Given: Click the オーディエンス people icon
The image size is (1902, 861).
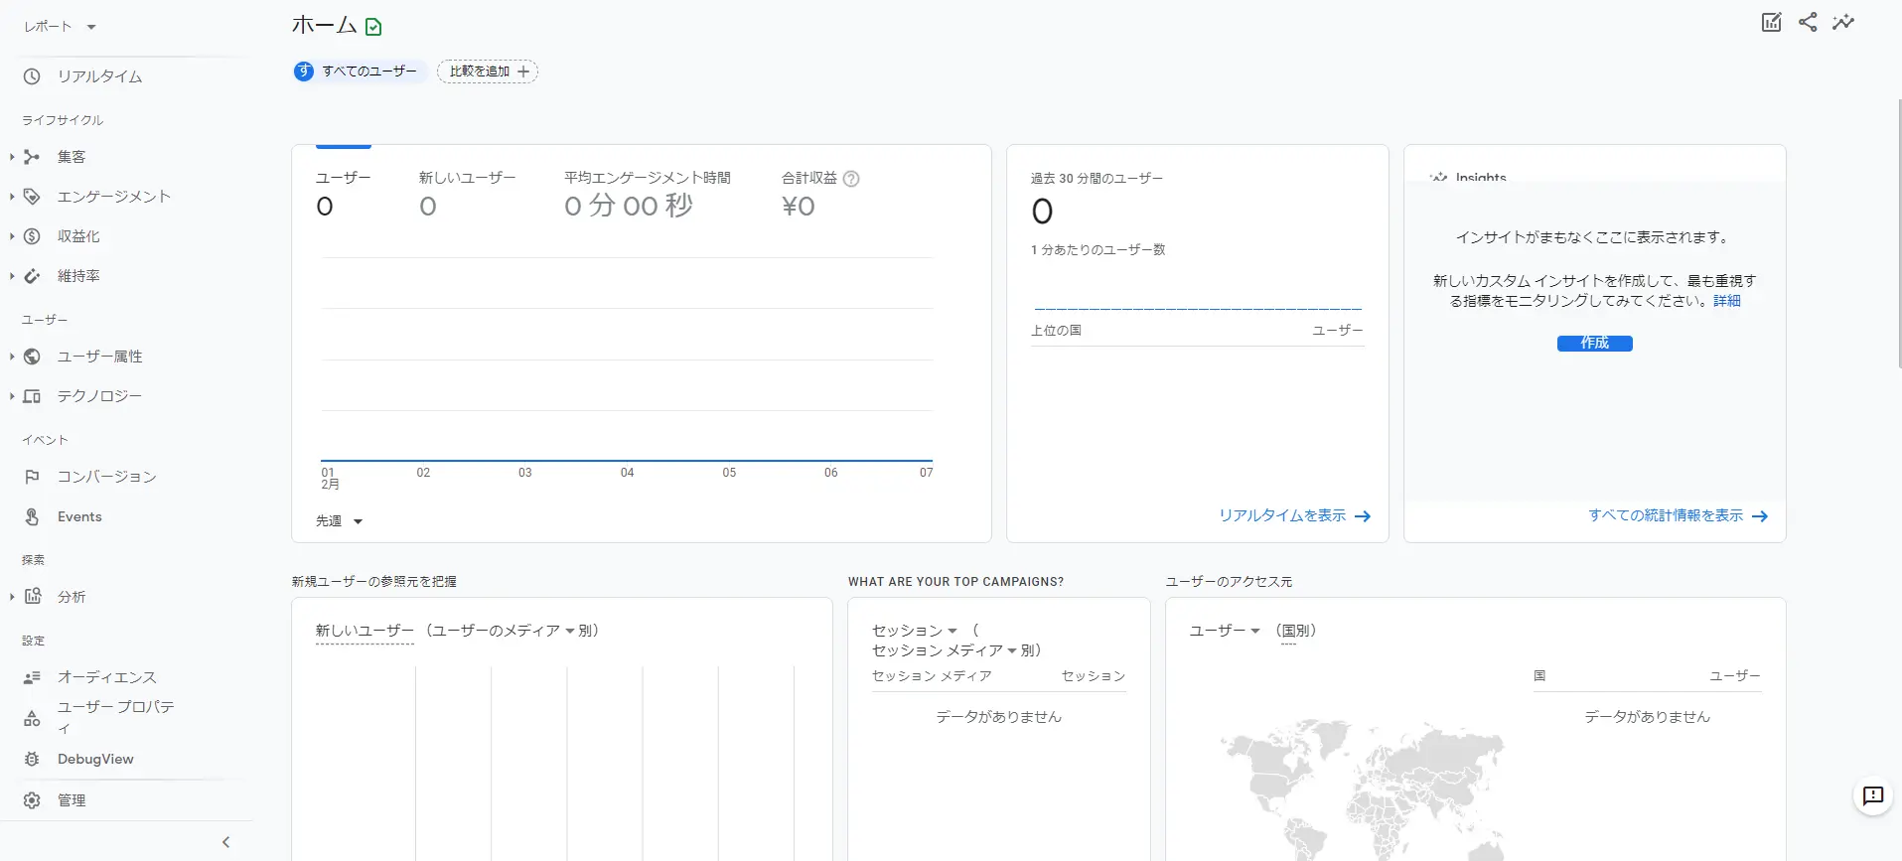Looking at the screenshot, I should point(32,677).
